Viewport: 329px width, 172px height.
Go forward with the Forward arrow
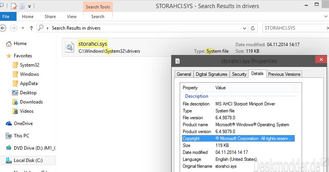click(13, 28)
